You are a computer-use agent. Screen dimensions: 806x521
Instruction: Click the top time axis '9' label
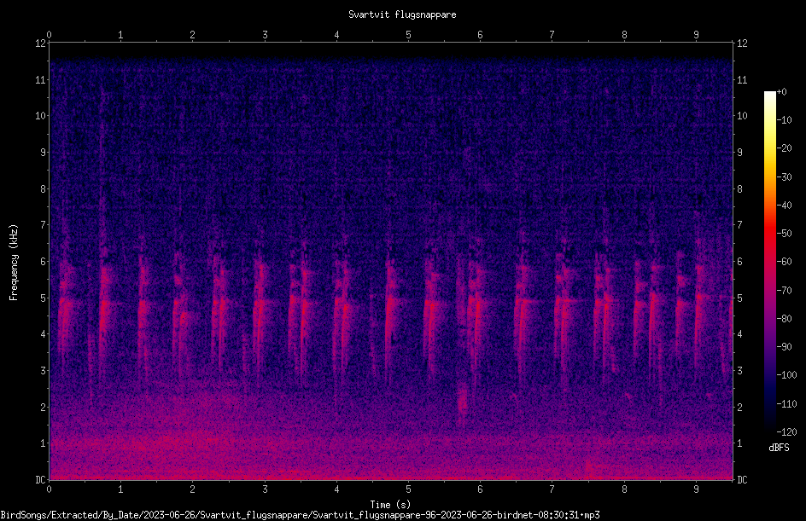pos(696,34)
